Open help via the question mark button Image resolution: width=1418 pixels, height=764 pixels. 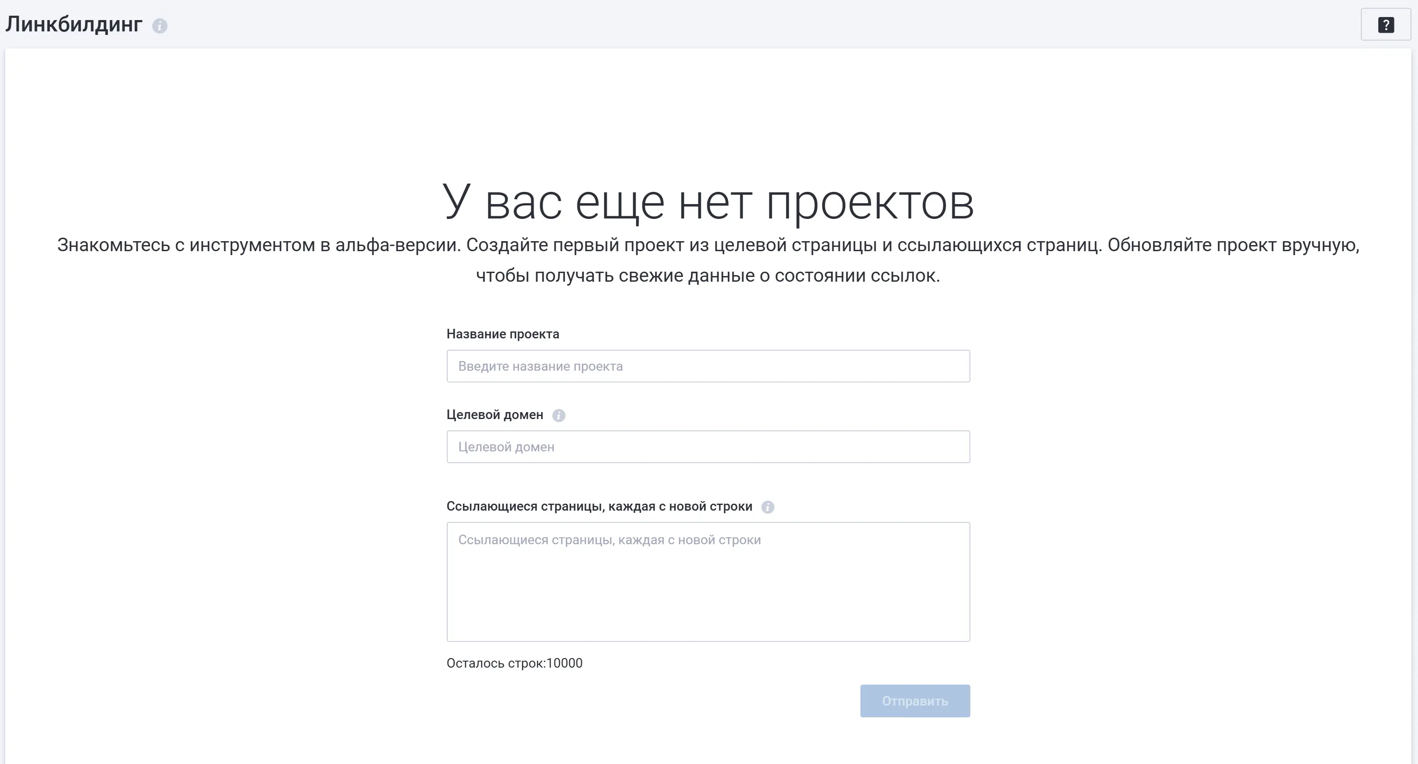[x=1386, y=25]
